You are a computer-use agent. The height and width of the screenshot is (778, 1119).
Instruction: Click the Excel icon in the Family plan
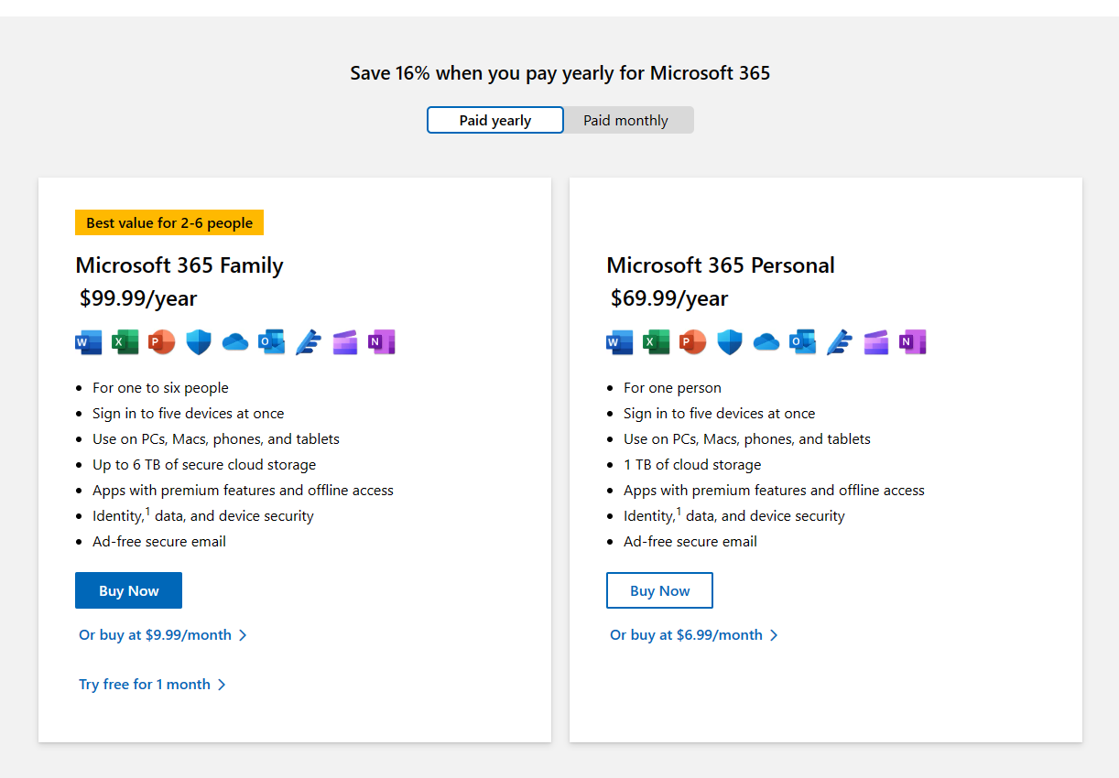click(125, 342)
